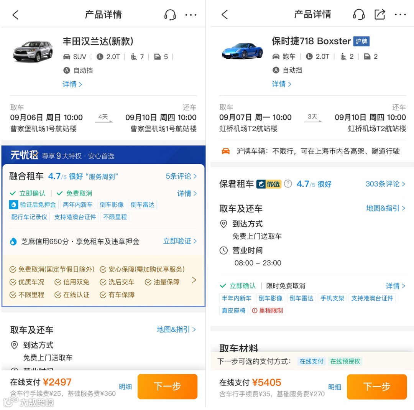The height and width of the screenshot is (410, 414).
Task: View the 5条评论 reviews
Action: pyautogui.click(x=181, y=176)
